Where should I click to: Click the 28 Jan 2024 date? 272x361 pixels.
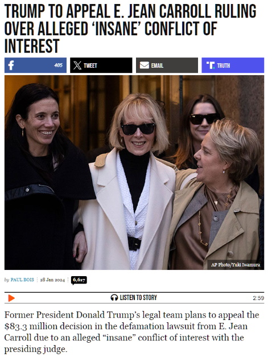(52, 280)
